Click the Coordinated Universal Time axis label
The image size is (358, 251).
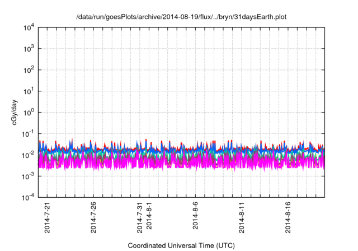(181, 246)
